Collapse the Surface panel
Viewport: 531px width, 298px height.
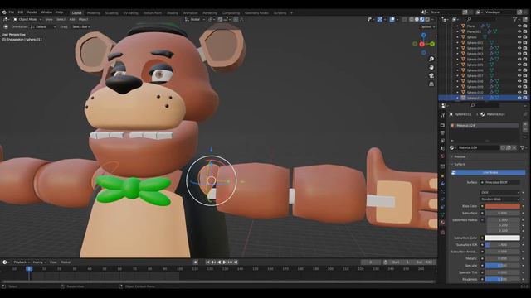pyautogui.click(x=459, y=164)
